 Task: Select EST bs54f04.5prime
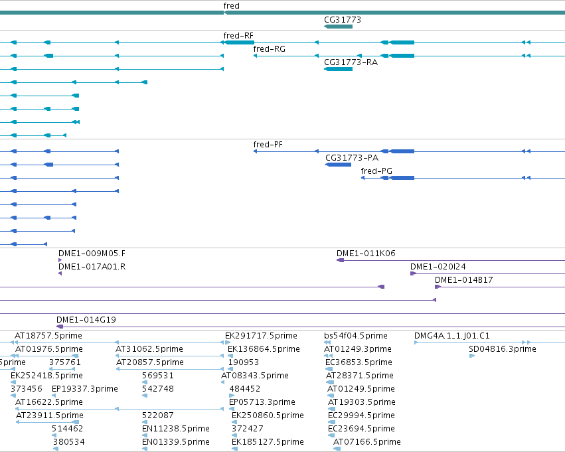pyautogui.click(x=356, y=336)
